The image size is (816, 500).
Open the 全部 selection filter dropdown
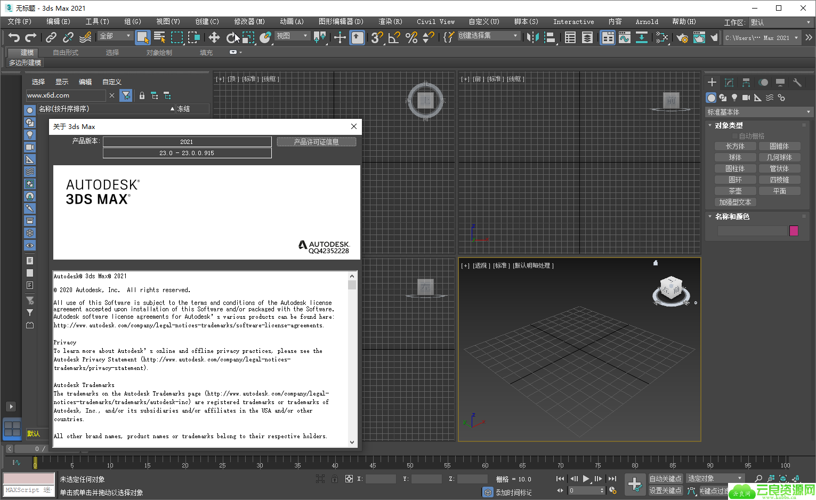coord(115,36)
